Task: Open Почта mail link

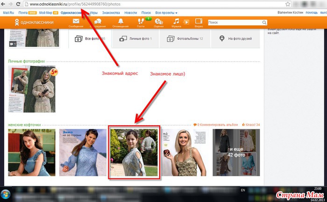Action: click(x=23, y=13)
